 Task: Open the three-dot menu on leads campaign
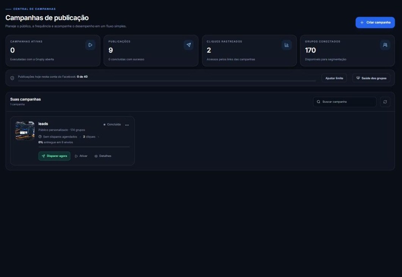pos(127,125)
